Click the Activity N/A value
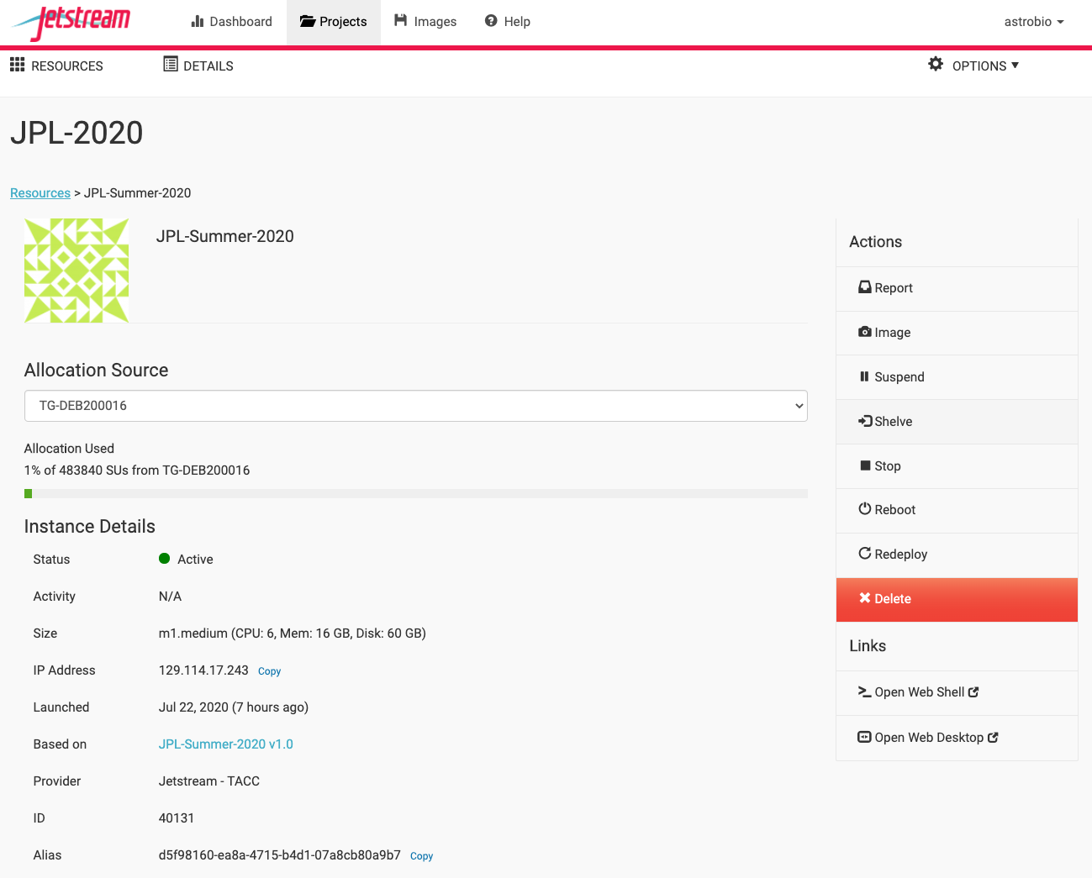This screenshot has height=878, width=1092. click(x=170, y=597)
